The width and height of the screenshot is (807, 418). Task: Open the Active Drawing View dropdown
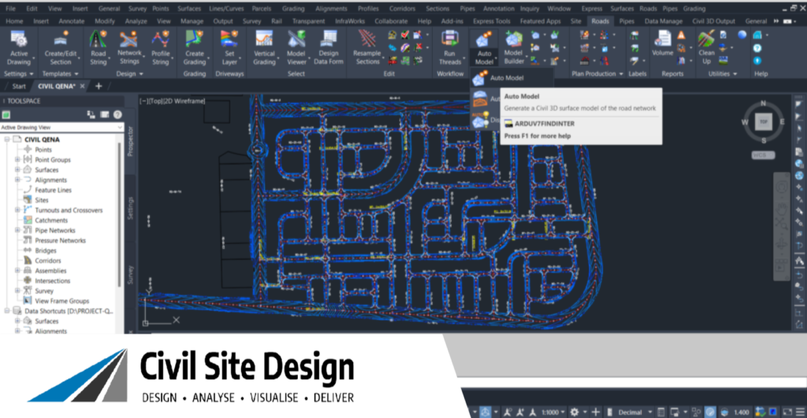61,127
